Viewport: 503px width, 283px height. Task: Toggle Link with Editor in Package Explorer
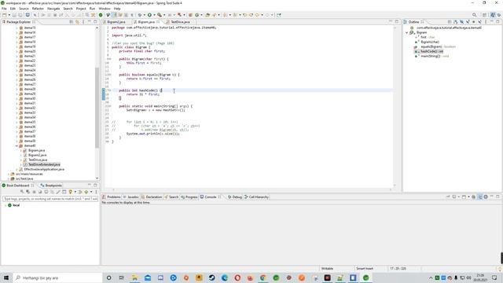pyautogui.click(x=77, y=22)
